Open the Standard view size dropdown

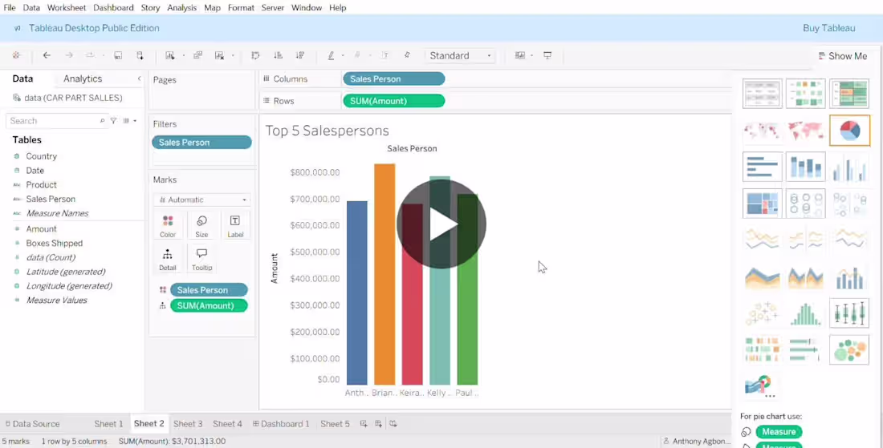pos(460,55)
